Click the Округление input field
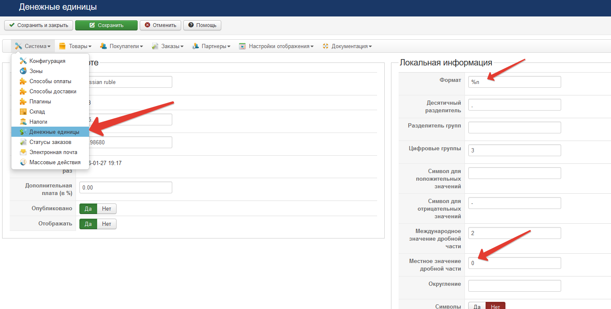This screenshot has width=611, height=309. (x=515, y=286)
